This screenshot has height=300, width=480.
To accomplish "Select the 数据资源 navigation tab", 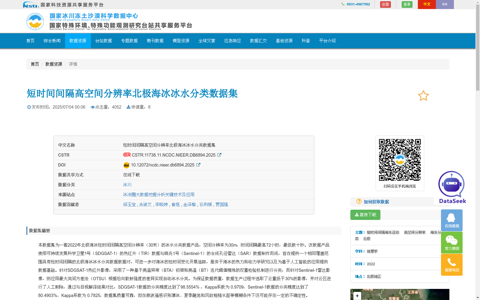I will tap(78, 41).
